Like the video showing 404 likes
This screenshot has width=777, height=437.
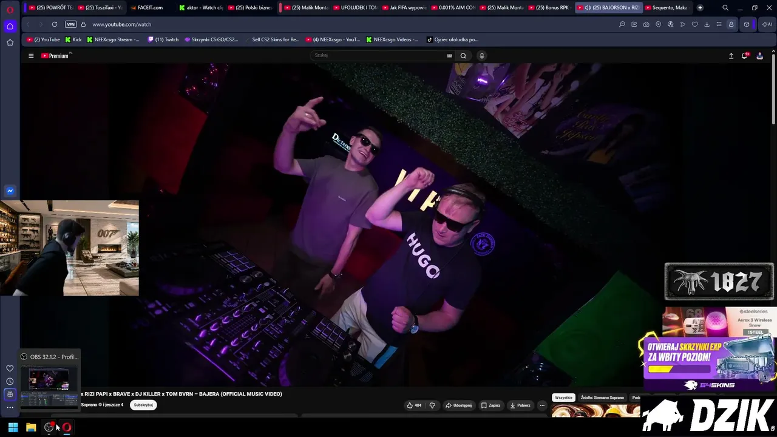click(414, 405)
